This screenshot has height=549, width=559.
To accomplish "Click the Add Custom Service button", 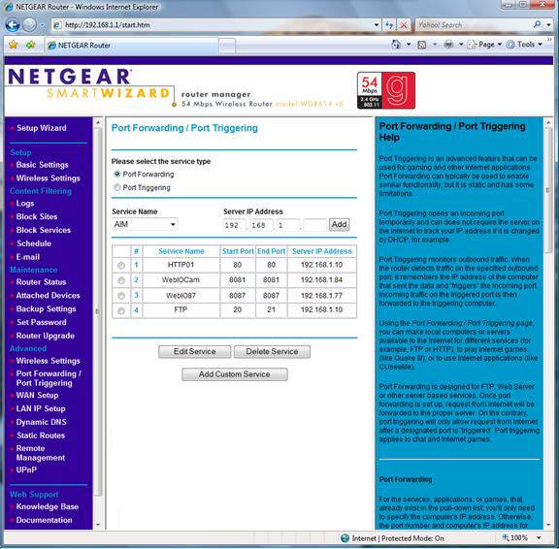I will [x=235, y=374].
